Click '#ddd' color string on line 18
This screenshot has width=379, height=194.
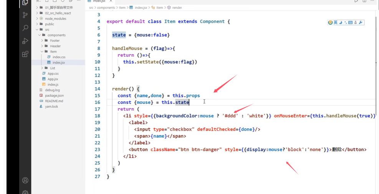(231, 116)
